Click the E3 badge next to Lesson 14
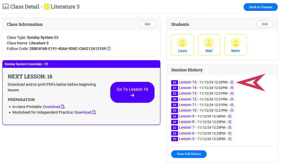Viewport: 281px width, 165px height. tap(174, 88)
